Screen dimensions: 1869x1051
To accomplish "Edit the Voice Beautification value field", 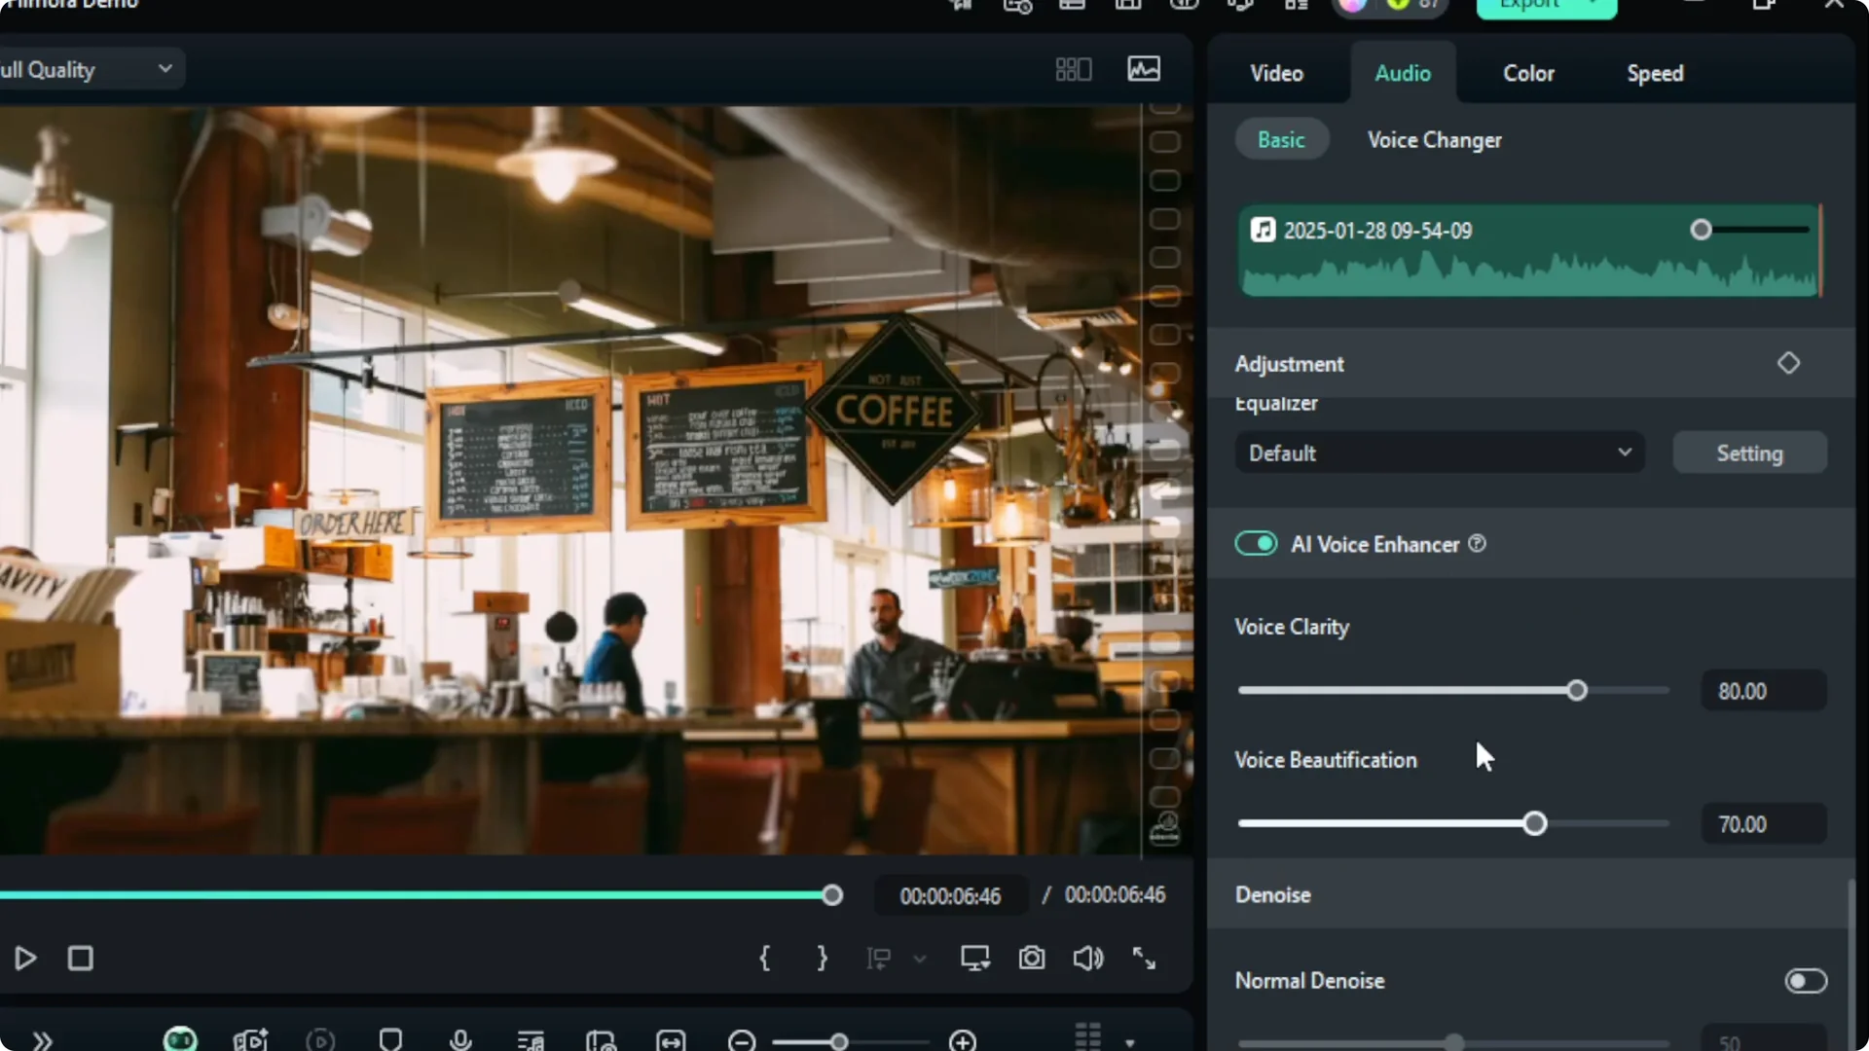I will click(x=1763, y=823).
